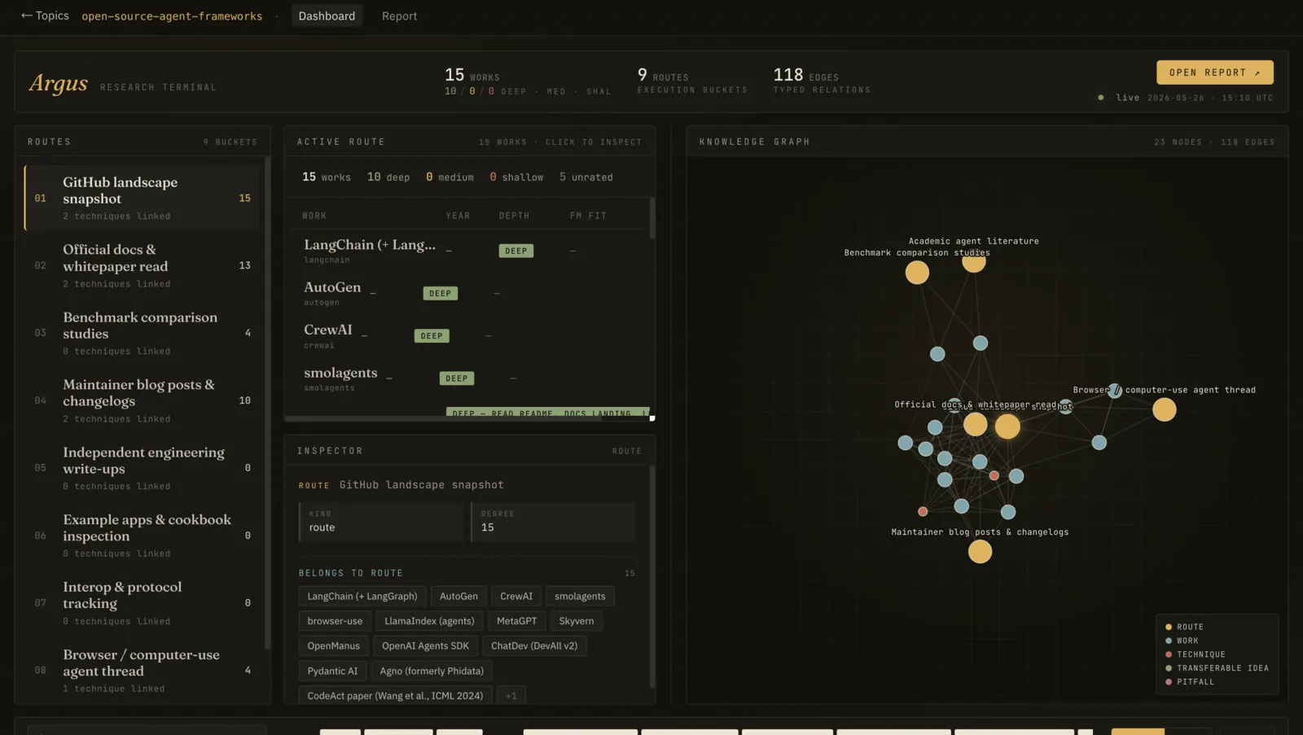The height and width of the screenshot is (735, 1303).
Task: Click the Academic agent literature graph node
Action: [x=974, y=261]
